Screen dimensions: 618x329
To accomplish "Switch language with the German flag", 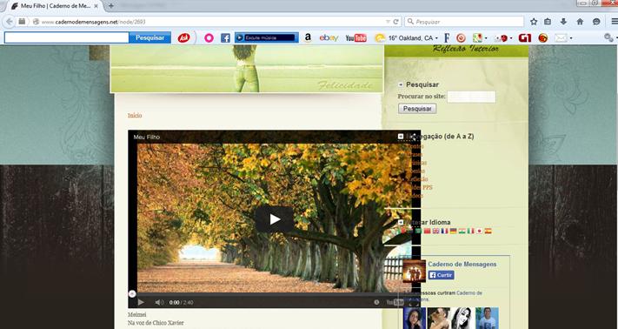I will click(454, 232).
